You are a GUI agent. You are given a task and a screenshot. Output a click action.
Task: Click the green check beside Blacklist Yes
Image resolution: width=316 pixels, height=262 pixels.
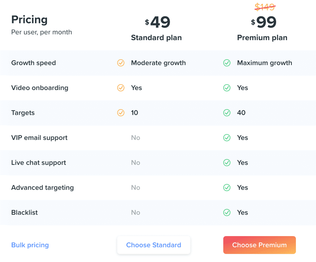point(227,212)
